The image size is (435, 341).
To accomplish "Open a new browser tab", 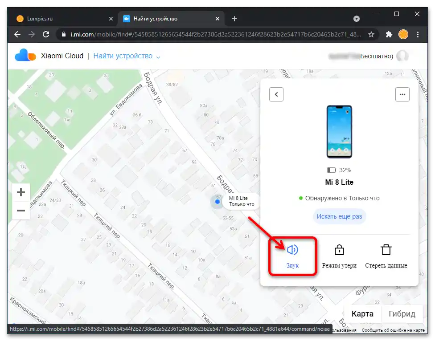I will click(x=234, y=19).
